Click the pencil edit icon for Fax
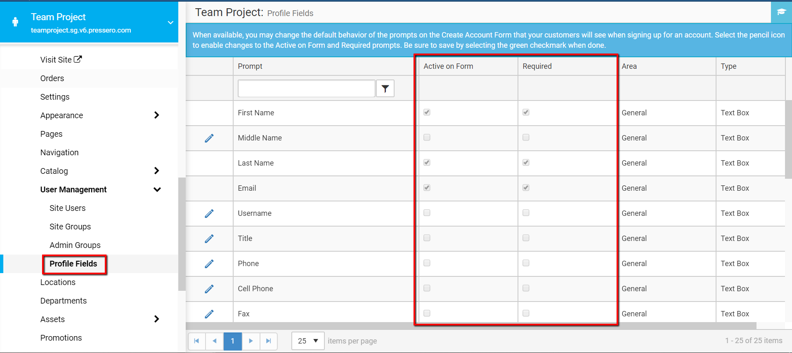The image size is (792, 353). pos(209,314)
